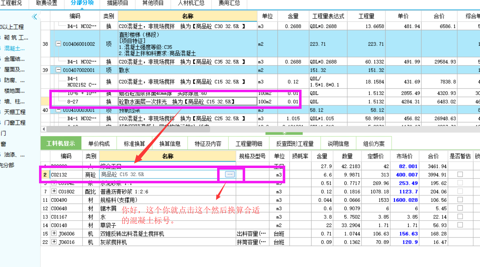The image size is (480, 267).
Task: Select 金属结构 section in left tree
Action: tap(15, 59)
